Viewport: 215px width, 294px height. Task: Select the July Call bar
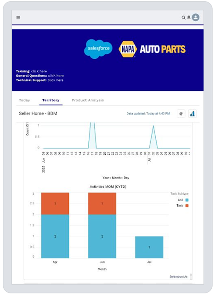click(149, 247)
